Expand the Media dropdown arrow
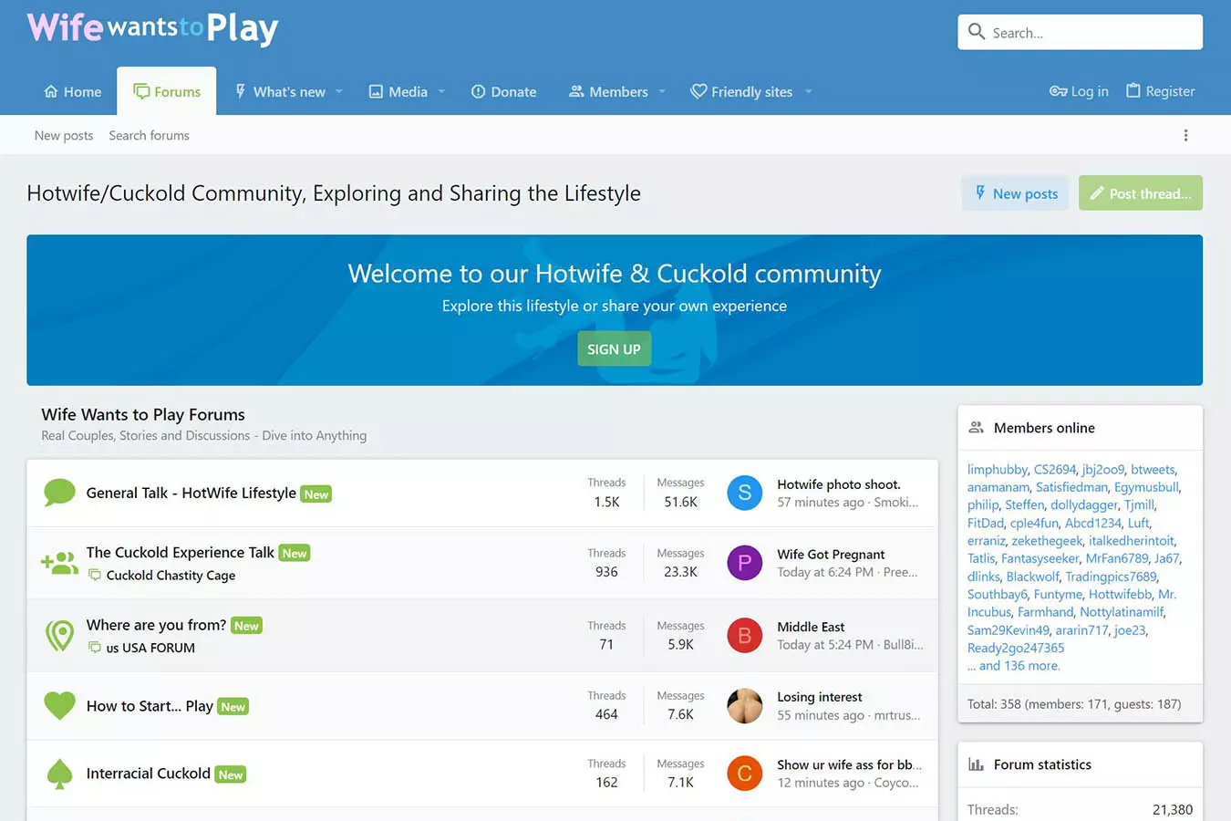1231x821 pixels. [441, 91]
